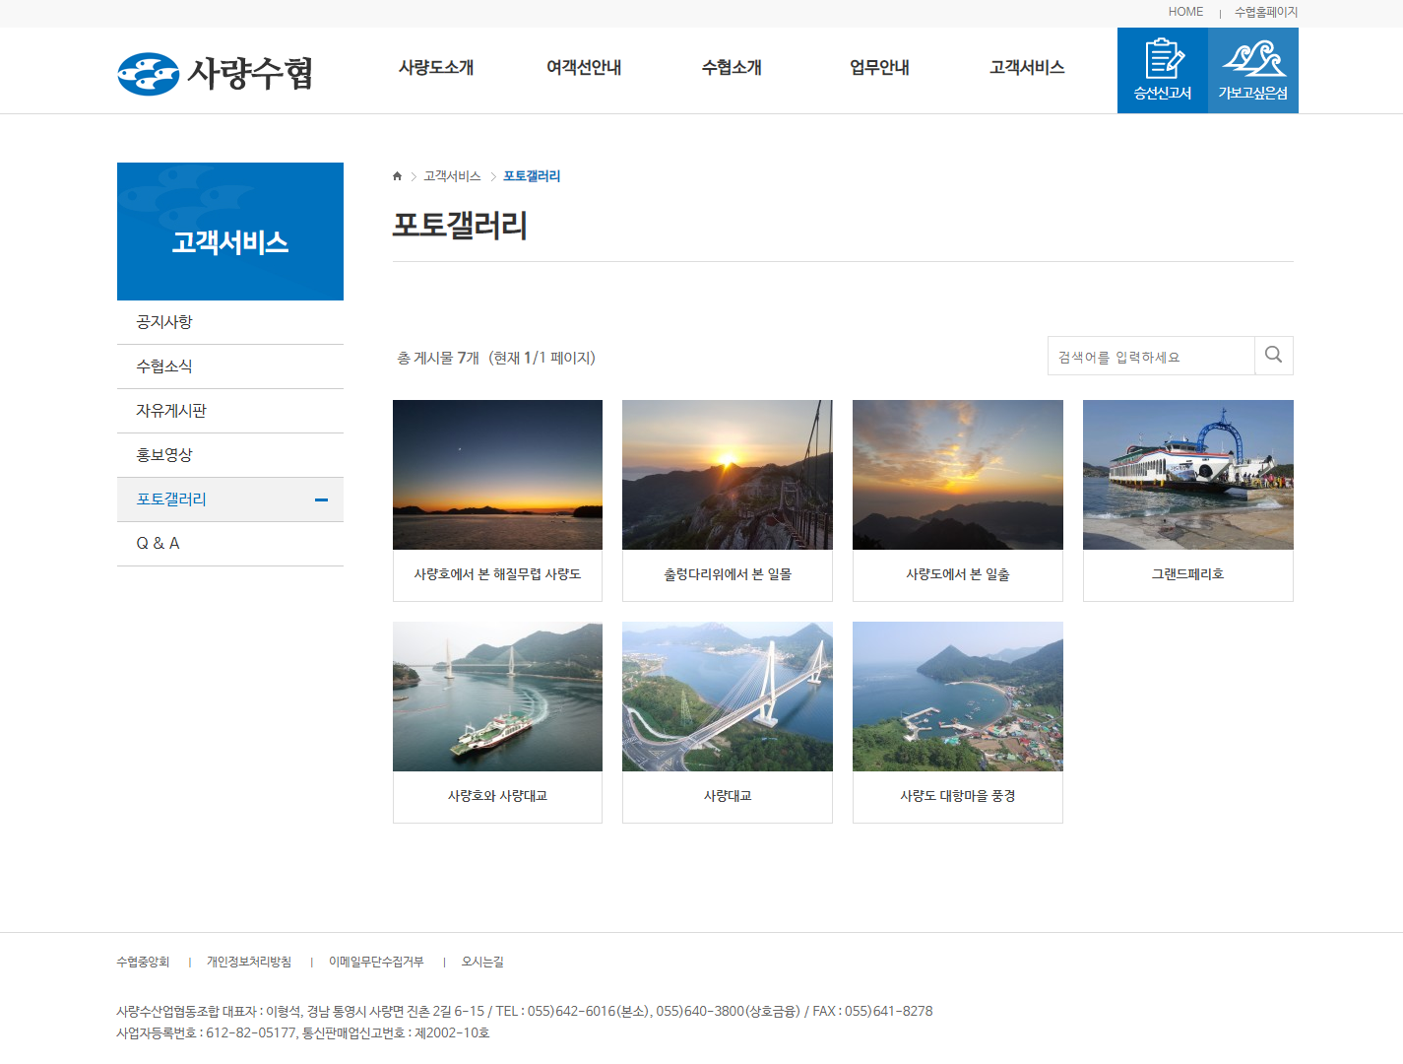
Task: Focus the 검색어를 입력하세요 search field
Action: [1151, 356]
